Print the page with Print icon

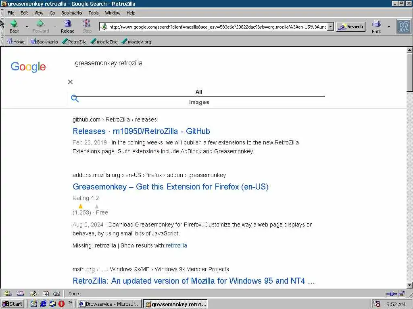pos(376,26)
